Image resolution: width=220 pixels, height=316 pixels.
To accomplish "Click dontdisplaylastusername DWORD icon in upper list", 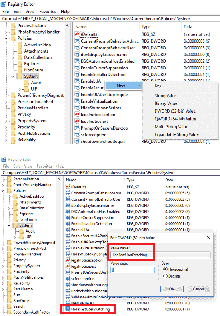I will pyautogui.click(x=77, y=55).
